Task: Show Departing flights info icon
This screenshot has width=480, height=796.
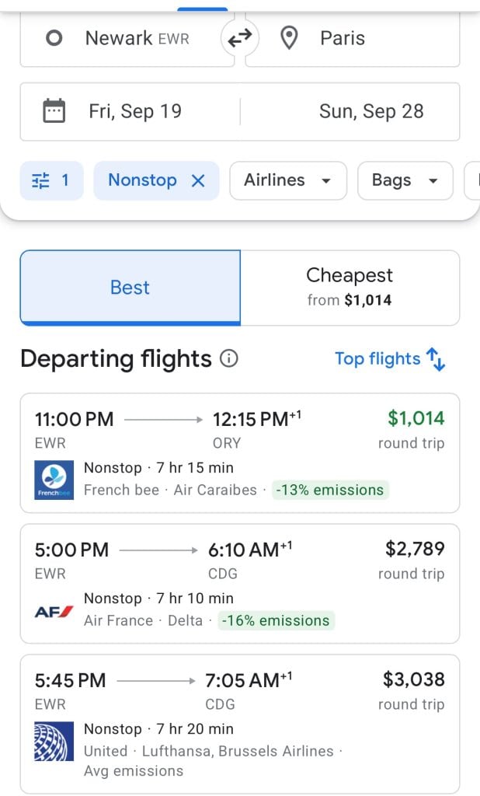Action: click(x=228, y=359)
